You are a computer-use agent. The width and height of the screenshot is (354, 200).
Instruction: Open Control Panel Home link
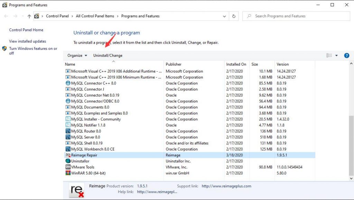pos(26,30)
